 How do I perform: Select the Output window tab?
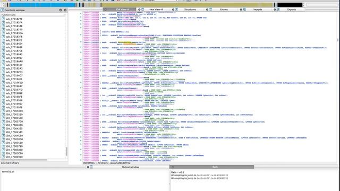pos(130,167)
